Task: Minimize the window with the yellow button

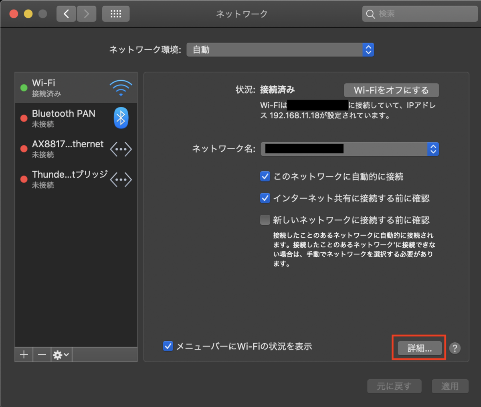Action: (x=28, y=14)
